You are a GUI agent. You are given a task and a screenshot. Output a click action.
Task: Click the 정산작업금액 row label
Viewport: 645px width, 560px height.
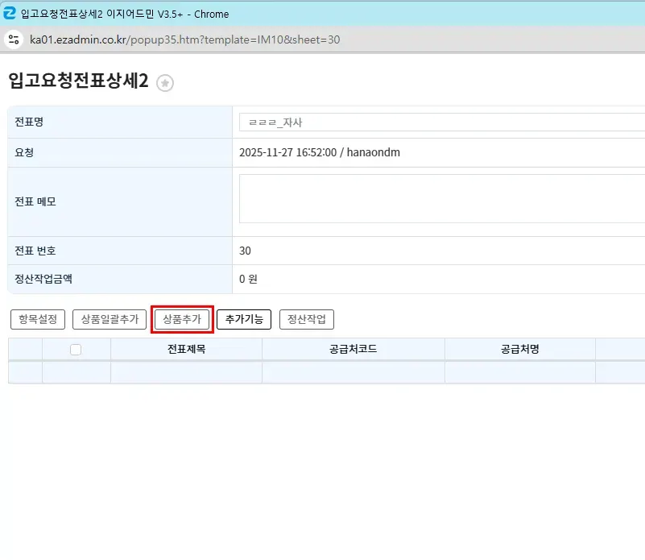43,279
